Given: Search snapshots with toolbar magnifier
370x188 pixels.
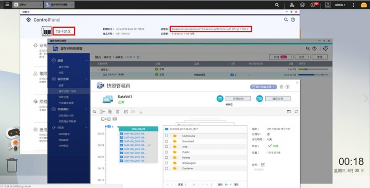Looking at the screenshot, I should pyautogui.click(x=95, y=111).
